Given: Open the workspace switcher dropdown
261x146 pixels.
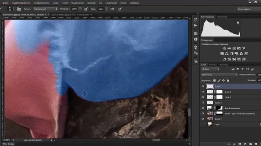Looking at the screenshot, I should [249, 9].
